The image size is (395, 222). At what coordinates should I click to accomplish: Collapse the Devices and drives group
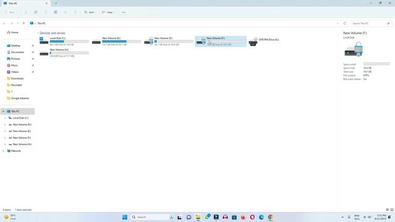pos(38,33)
